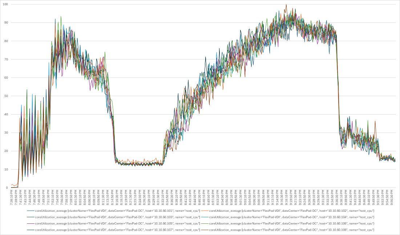This screenshot has width=400, height=235.
Task: Click the y-axis label 70
Action: click(x=6, y=59)
